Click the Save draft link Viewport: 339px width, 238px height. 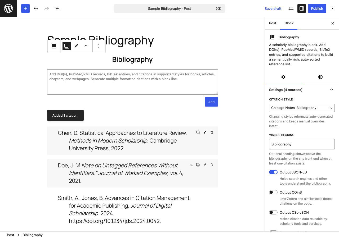[273, 8]
